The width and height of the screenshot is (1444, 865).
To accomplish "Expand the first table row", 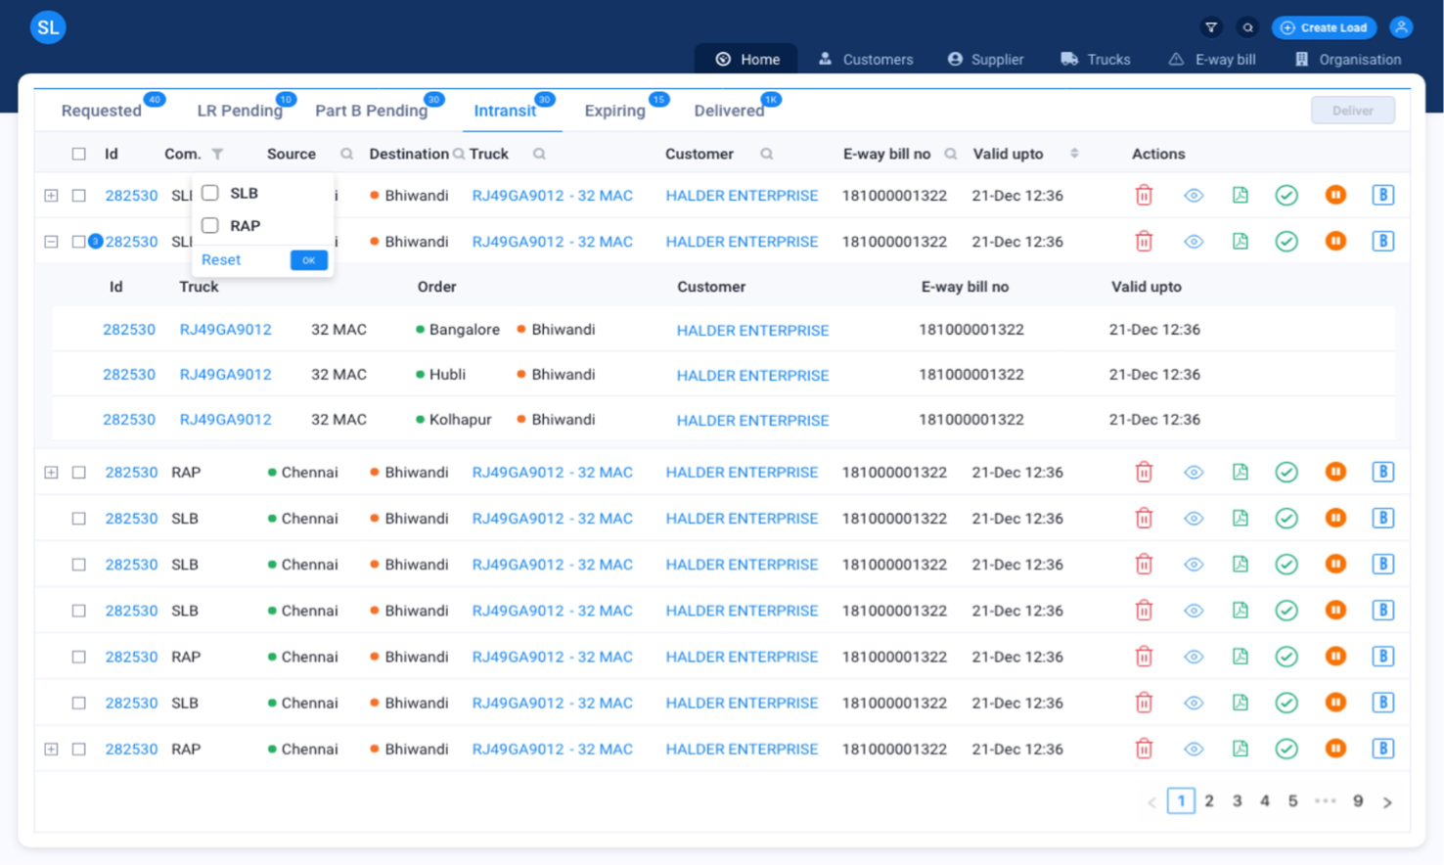I will pos(51,196).
